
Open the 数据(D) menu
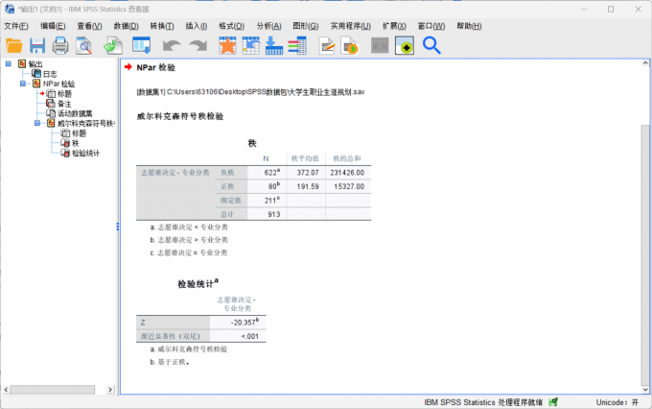click(x=126, y=26)
